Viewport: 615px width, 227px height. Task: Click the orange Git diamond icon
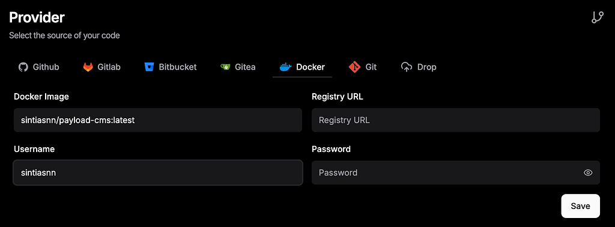coord(354,67)
